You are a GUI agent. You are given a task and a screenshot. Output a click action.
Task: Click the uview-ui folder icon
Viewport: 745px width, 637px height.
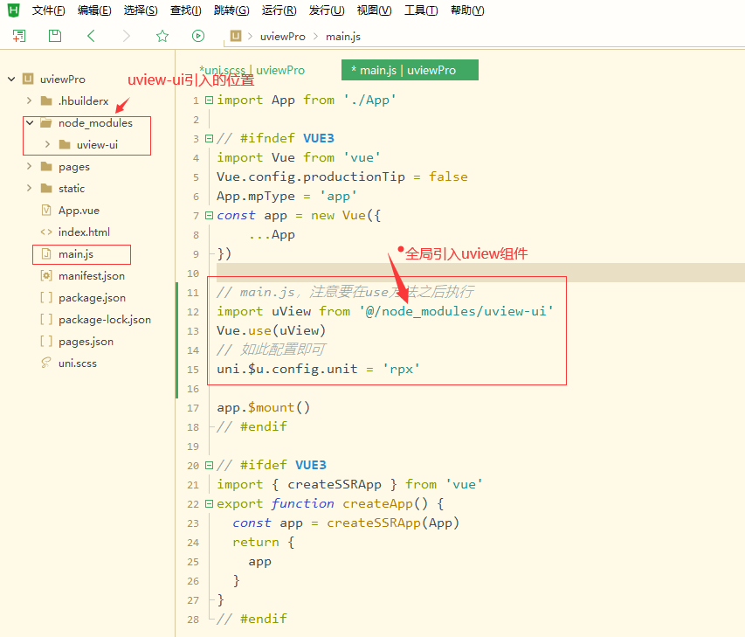pos(65,144)
